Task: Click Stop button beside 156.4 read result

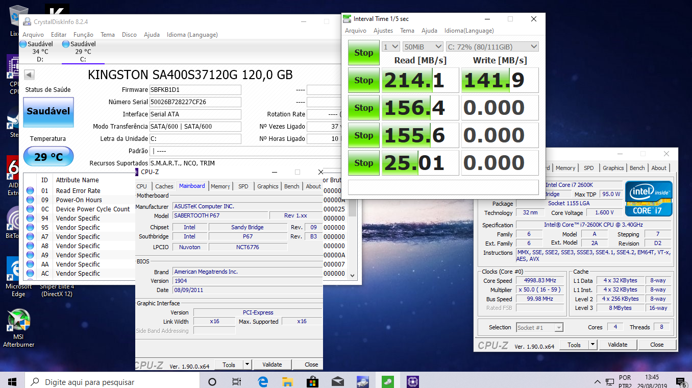Action: tap(364, 108)
